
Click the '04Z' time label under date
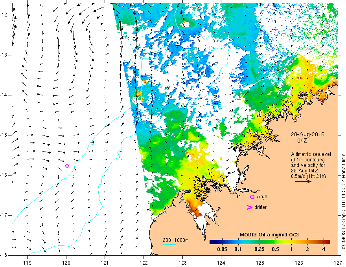coord(302,141)
